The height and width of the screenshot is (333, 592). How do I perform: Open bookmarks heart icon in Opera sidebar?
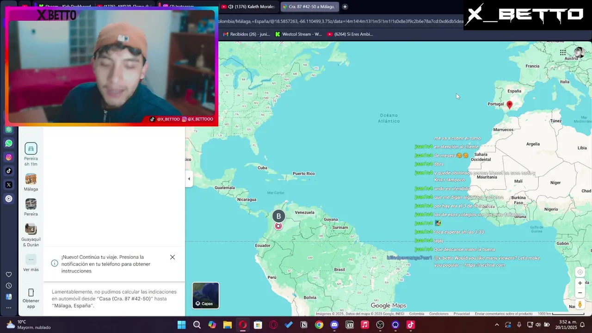point(9,274)
